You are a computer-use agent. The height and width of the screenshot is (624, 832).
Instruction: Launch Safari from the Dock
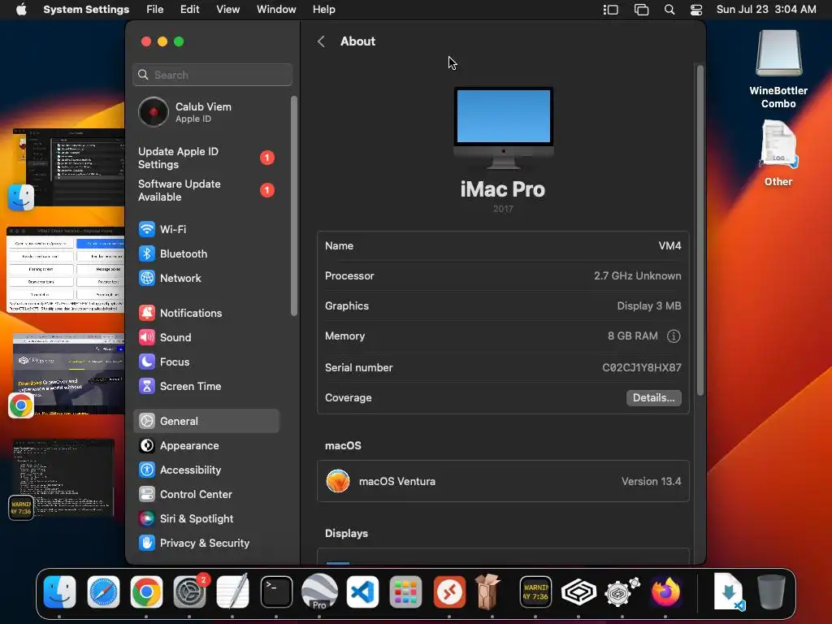pyautogui.click(x=103, y=591)
